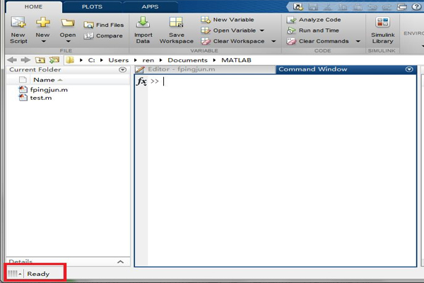
Task: Open Current Folder panel actions menu
Action: (122, 70)
